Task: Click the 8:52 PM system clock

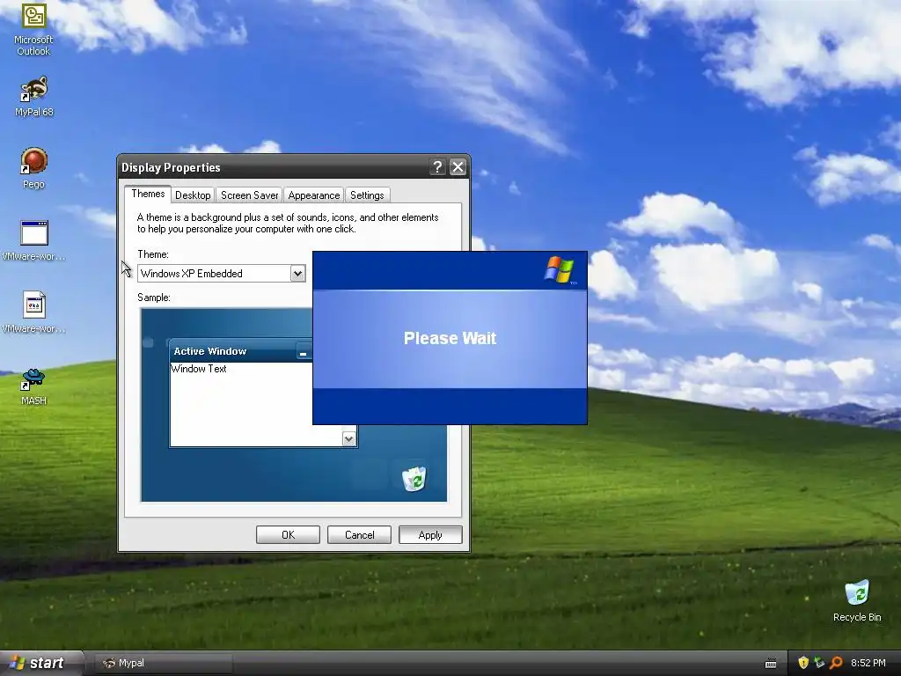Action: (868, 663)
